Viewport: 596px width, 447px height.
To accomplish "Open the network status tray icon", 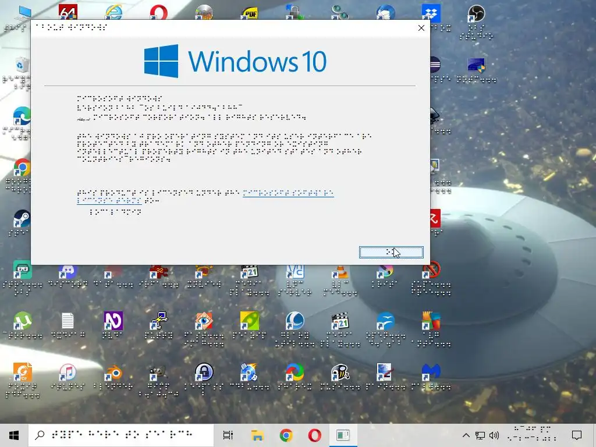I will pyautogui.click(x=480, y=435).
